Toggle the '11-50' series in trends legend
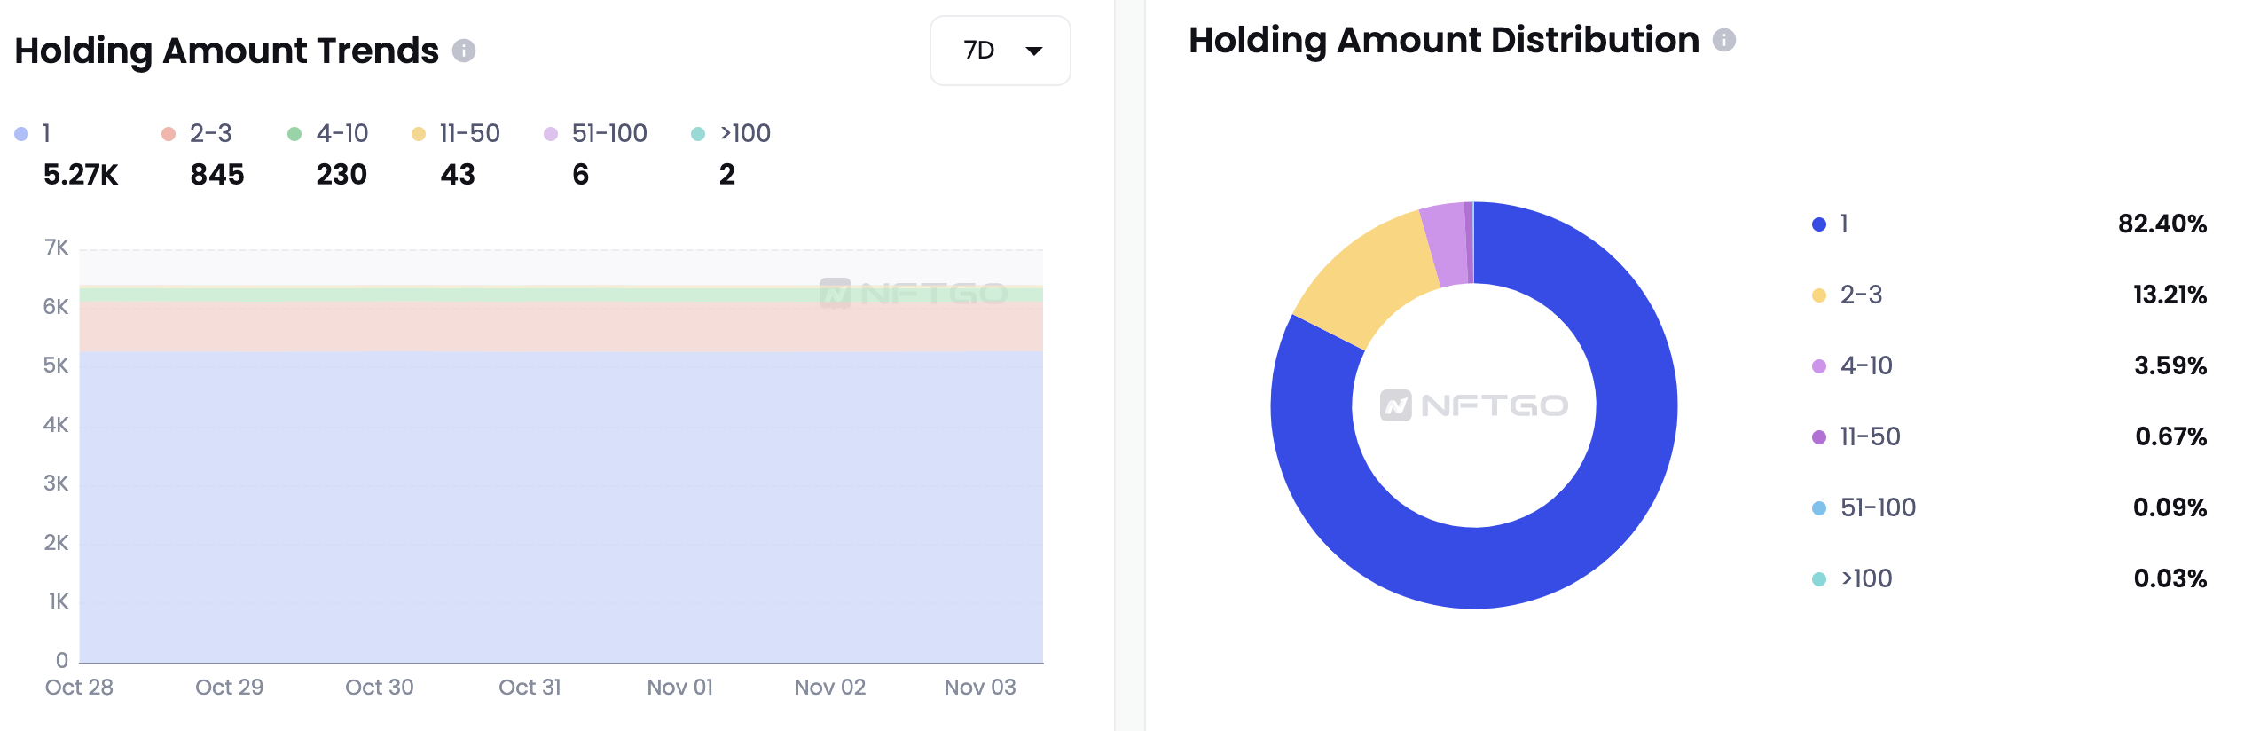The image size is (2260, 731). point(456,133)
